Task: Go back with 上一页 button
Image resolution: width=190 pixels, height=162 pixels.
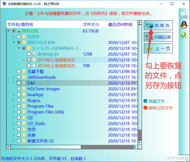Action: click(158, 49)
